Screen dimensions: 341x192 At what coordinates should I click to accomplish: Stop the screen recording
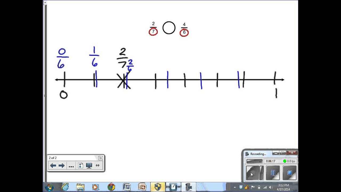[x=290, y=173]
